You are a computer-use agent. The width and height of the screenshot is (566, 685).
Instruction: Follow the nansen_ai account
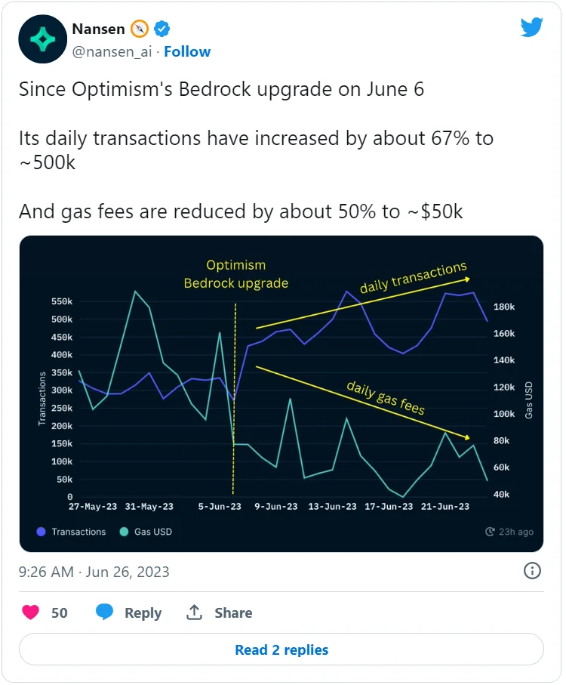(x=187, y=51)
